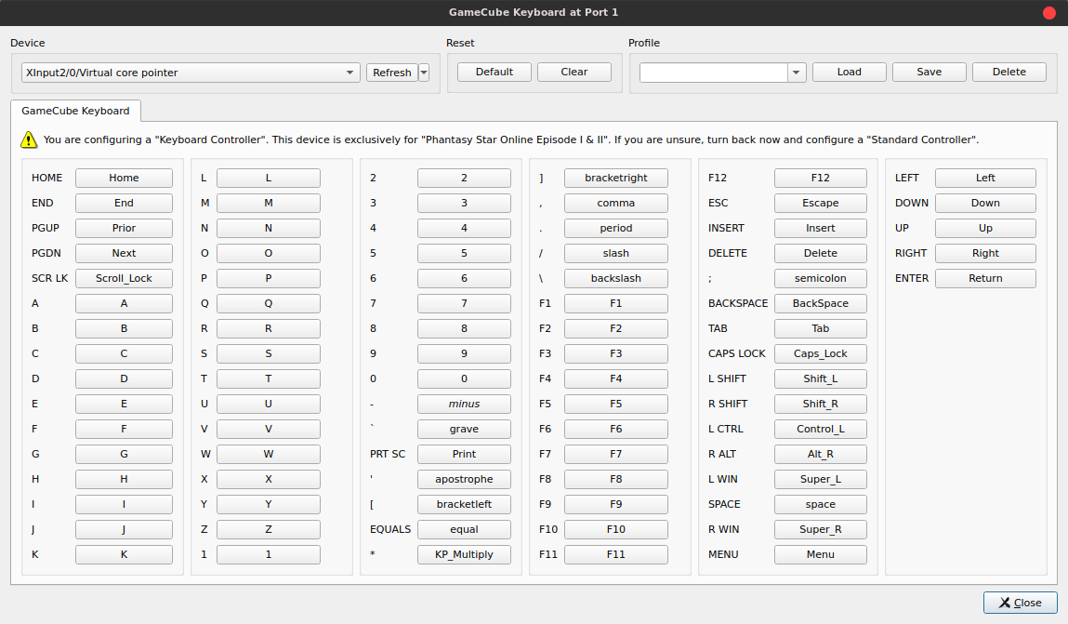Rebind the EQUALS equal mapping
Screen dimensions: 1068x624
pyautogui.click(x=464, y=529)
